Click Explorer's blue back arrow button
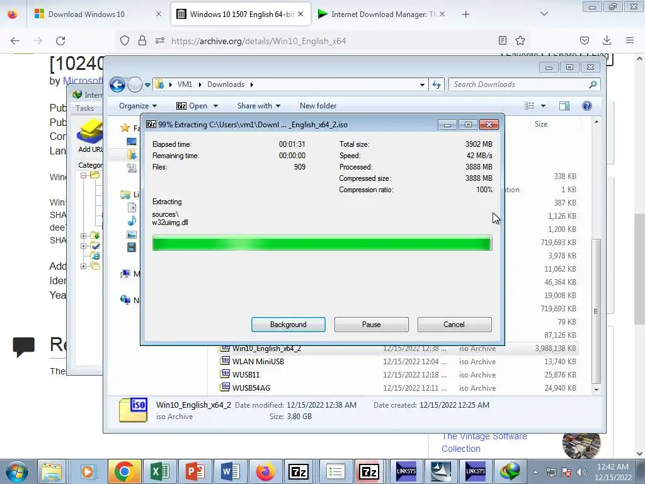Screen dimensions: 645x484 (x=117, y=85)
